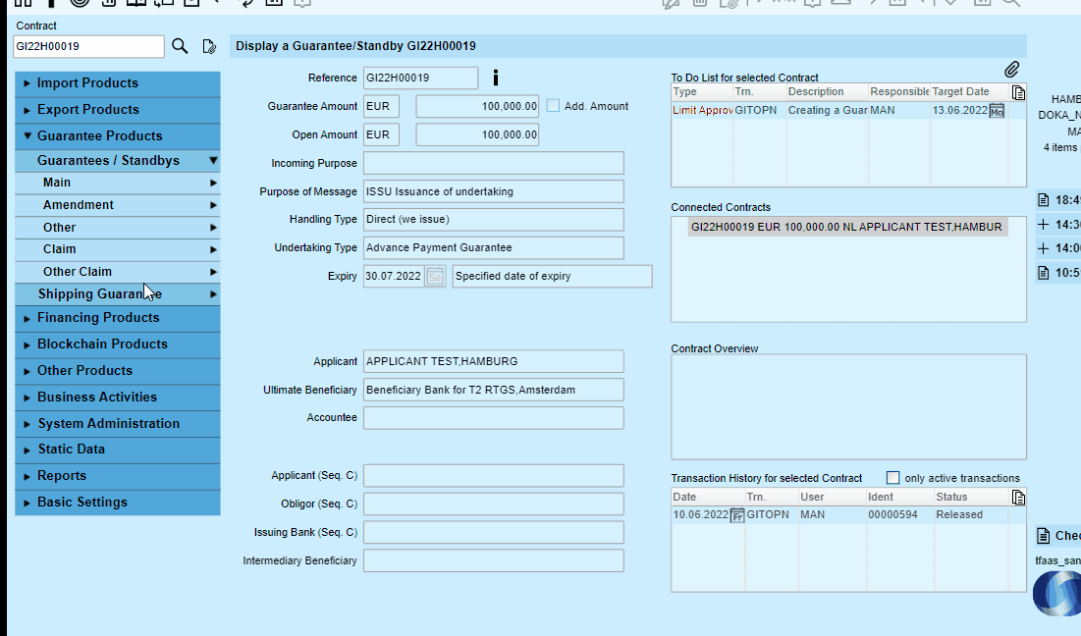Select the Limit Approv row in To Do List

click(839, 110)
